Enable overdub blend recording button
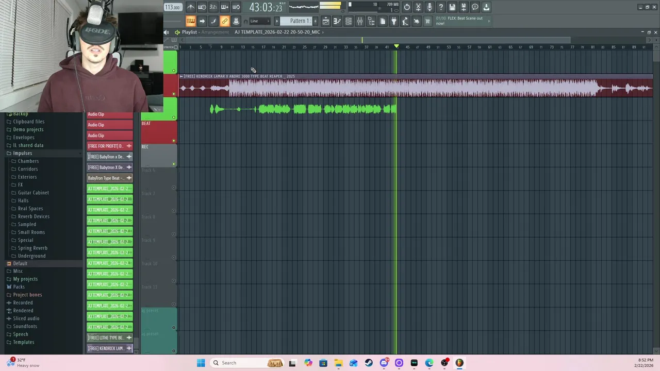This screenshot has width=660, height=371. 224,7
